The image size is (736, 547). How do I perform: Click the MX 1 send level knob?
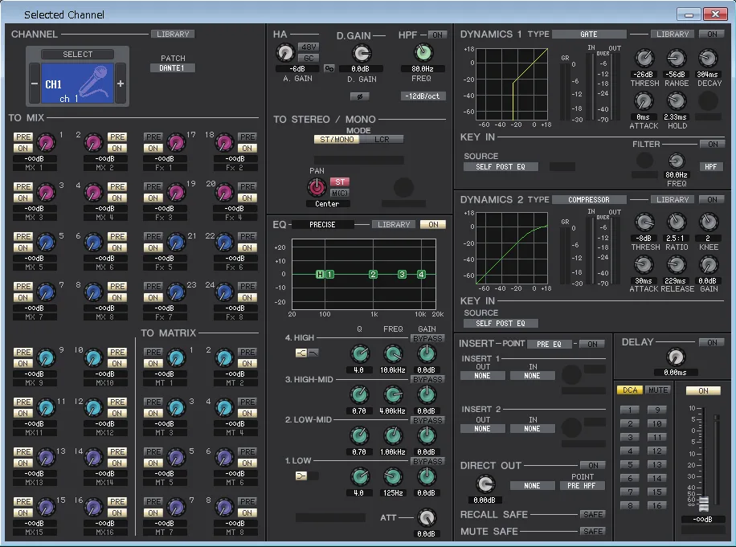pos(46,142)
